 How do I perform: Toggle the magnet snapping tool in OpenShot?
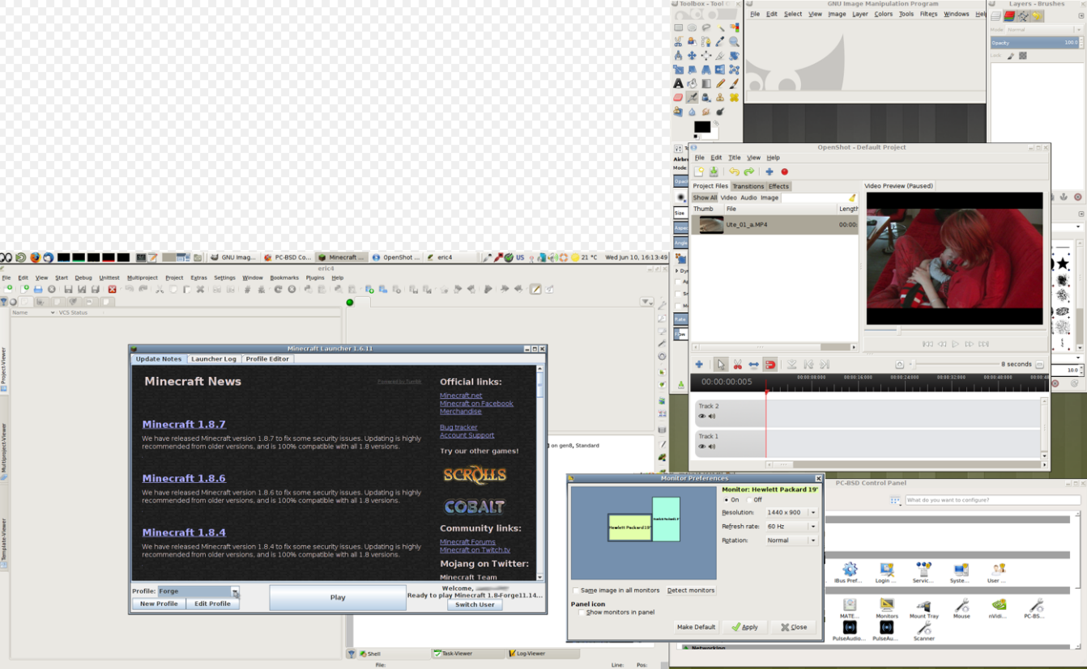click(x=770, y=365)
